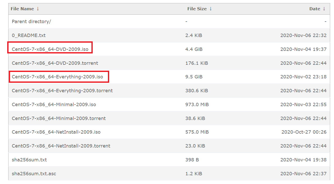Screen dimensions: 334x184
Task: Open sha256sum.txt.asc signature file
Action: (34, 174)
